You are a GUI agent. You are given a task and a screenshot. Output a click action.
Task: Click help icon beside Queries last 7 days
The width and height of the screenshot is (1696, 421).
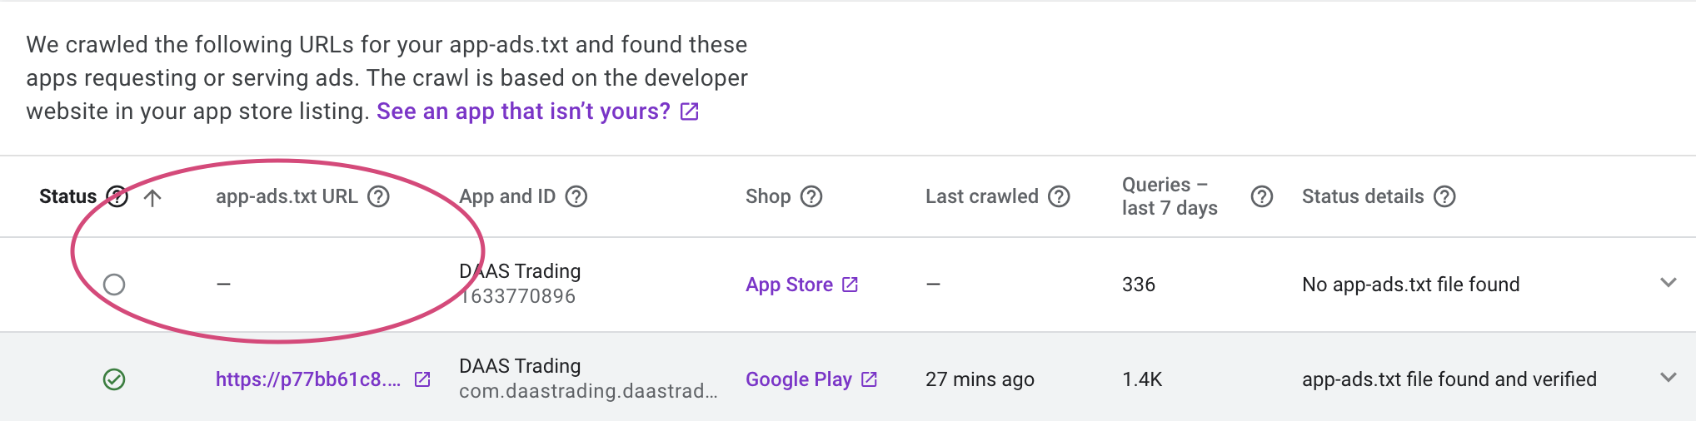tap(1262, 196)
